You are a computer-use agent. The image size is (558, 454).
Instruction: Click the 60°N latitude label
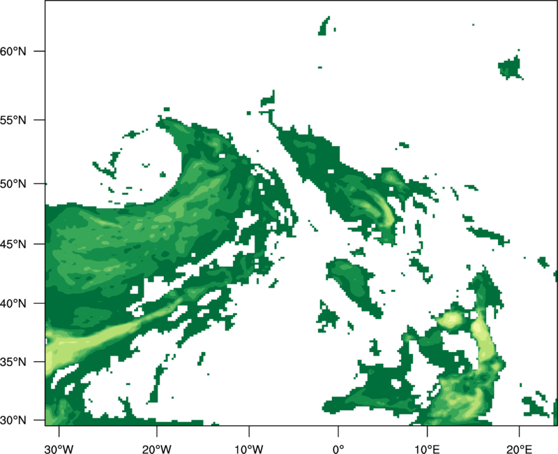(x=13, y=51)
